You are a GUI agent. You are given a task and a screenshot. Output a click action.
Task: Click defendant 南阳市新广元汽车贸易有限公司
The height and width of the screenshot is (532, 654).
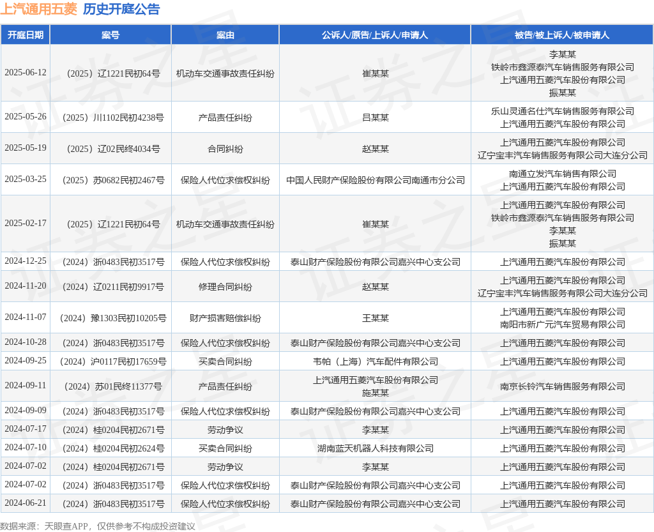[562, 324]
